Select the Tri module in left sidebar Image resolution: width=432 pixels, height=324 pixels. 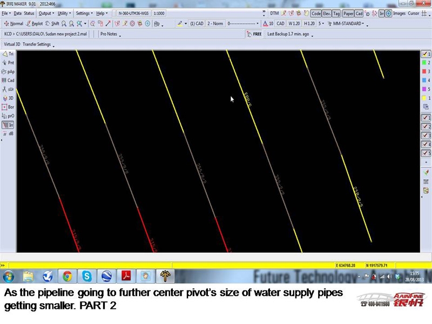click(x=8, y=54)
